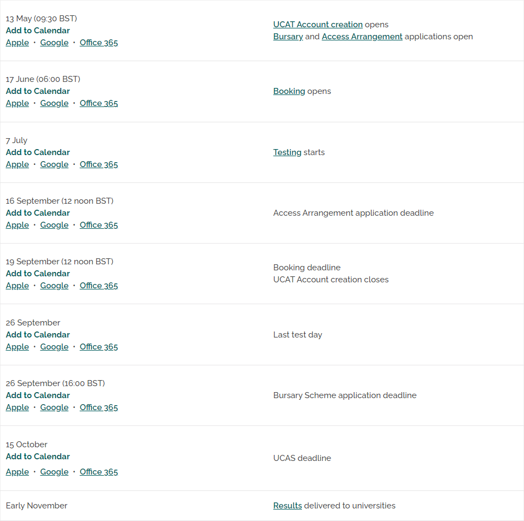Add UCAS deadline to Apple calendar
This screenshot has height=521, width=524.
(x=18, y=472)
